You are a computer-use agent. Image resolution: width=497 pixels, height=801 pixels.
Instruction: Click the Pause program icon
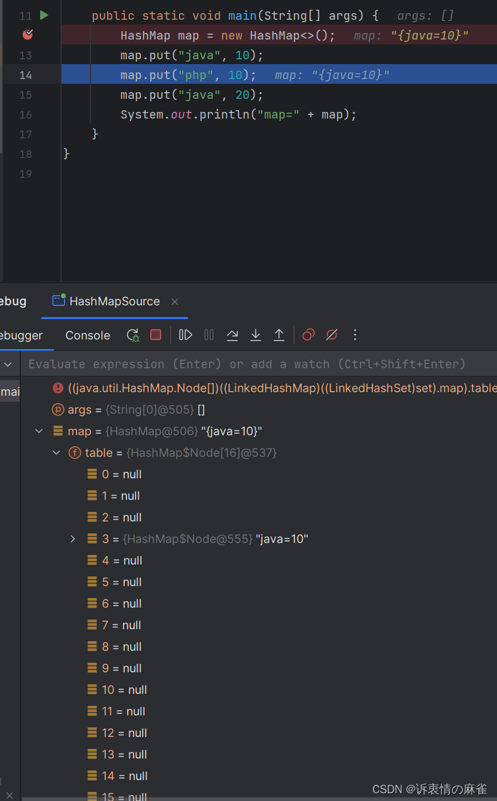click(209, 335)
